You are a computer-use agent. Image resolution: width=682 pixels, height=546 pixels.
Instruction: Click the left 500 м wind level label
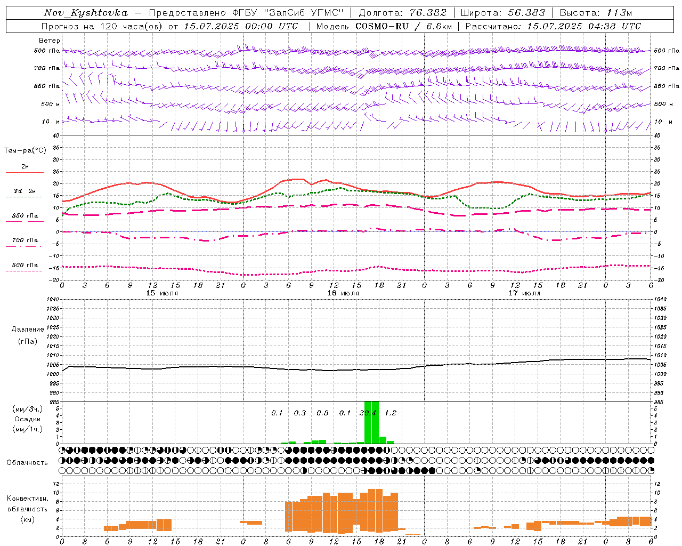51,104
